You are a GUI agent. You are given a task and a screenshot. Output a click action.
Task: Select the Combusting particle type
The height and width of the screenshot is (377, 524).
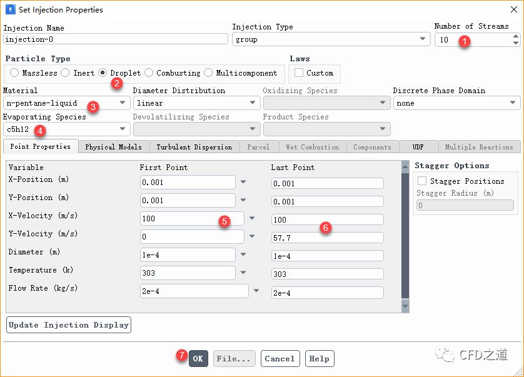149,73
